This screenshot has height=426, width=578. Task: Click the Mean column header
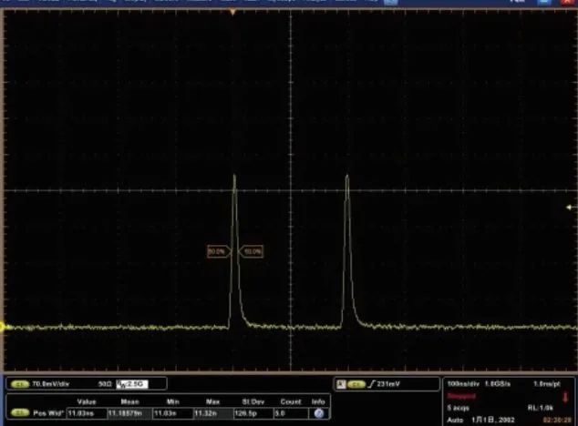[x=129, y=401]
